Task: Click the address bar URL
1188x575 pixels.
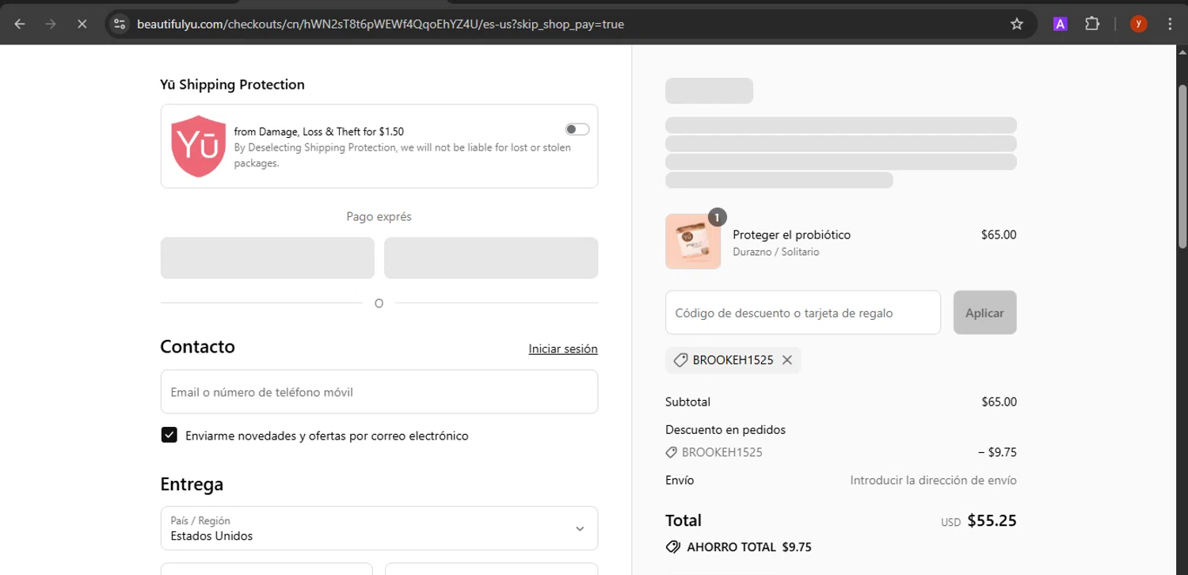Action: 380,24
